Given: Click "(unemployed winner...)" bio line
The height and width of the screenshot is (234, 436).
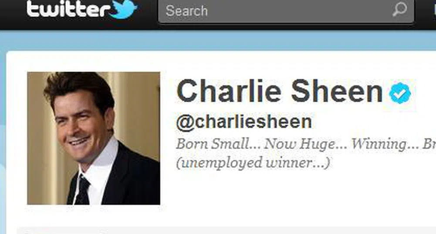Looking at the screenshot, I should (253, 163).
